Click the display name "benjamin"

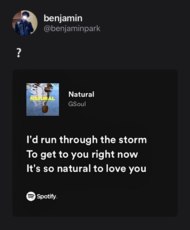coord(63,18)
